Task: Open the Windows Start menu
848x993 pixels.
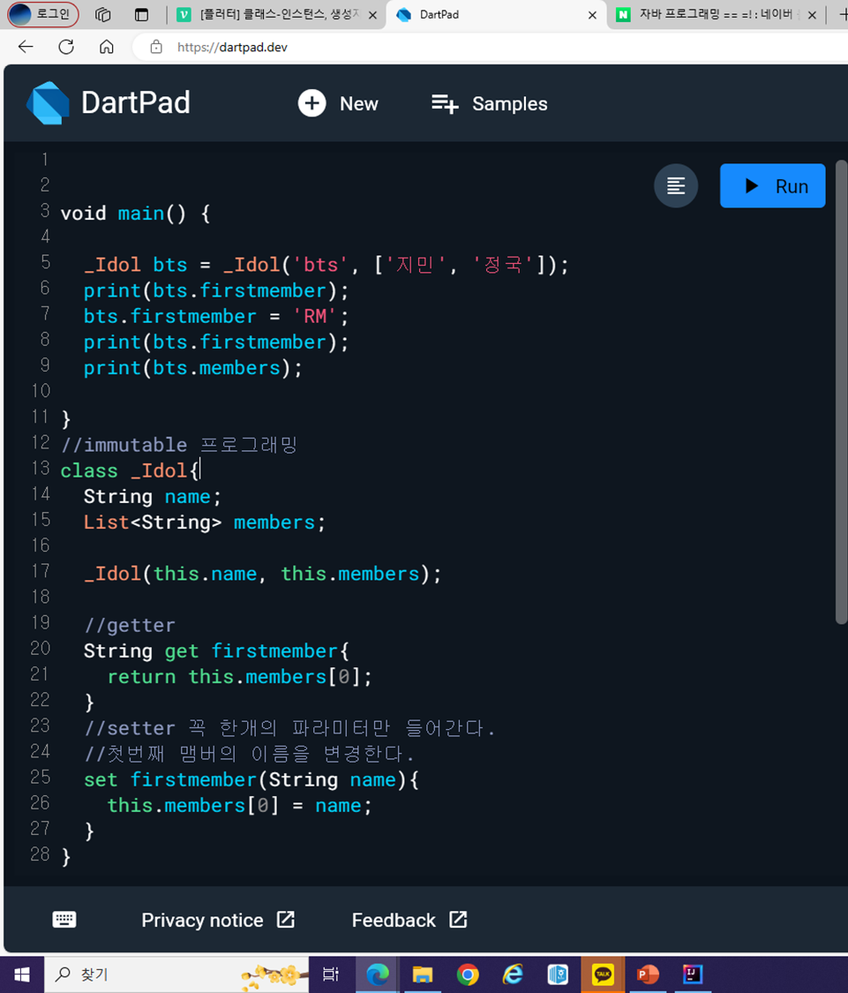Action: 21,974
